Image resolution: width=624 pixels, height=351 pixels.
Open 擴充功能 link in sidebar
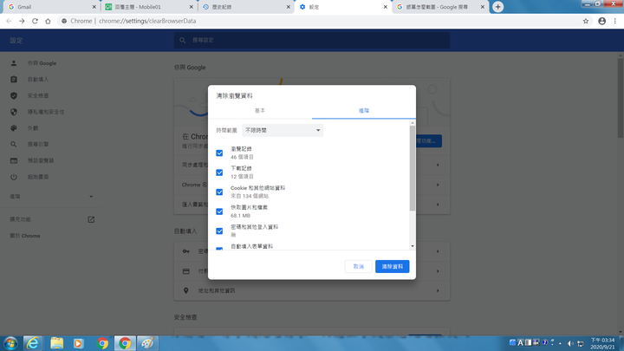pos(20,219)
